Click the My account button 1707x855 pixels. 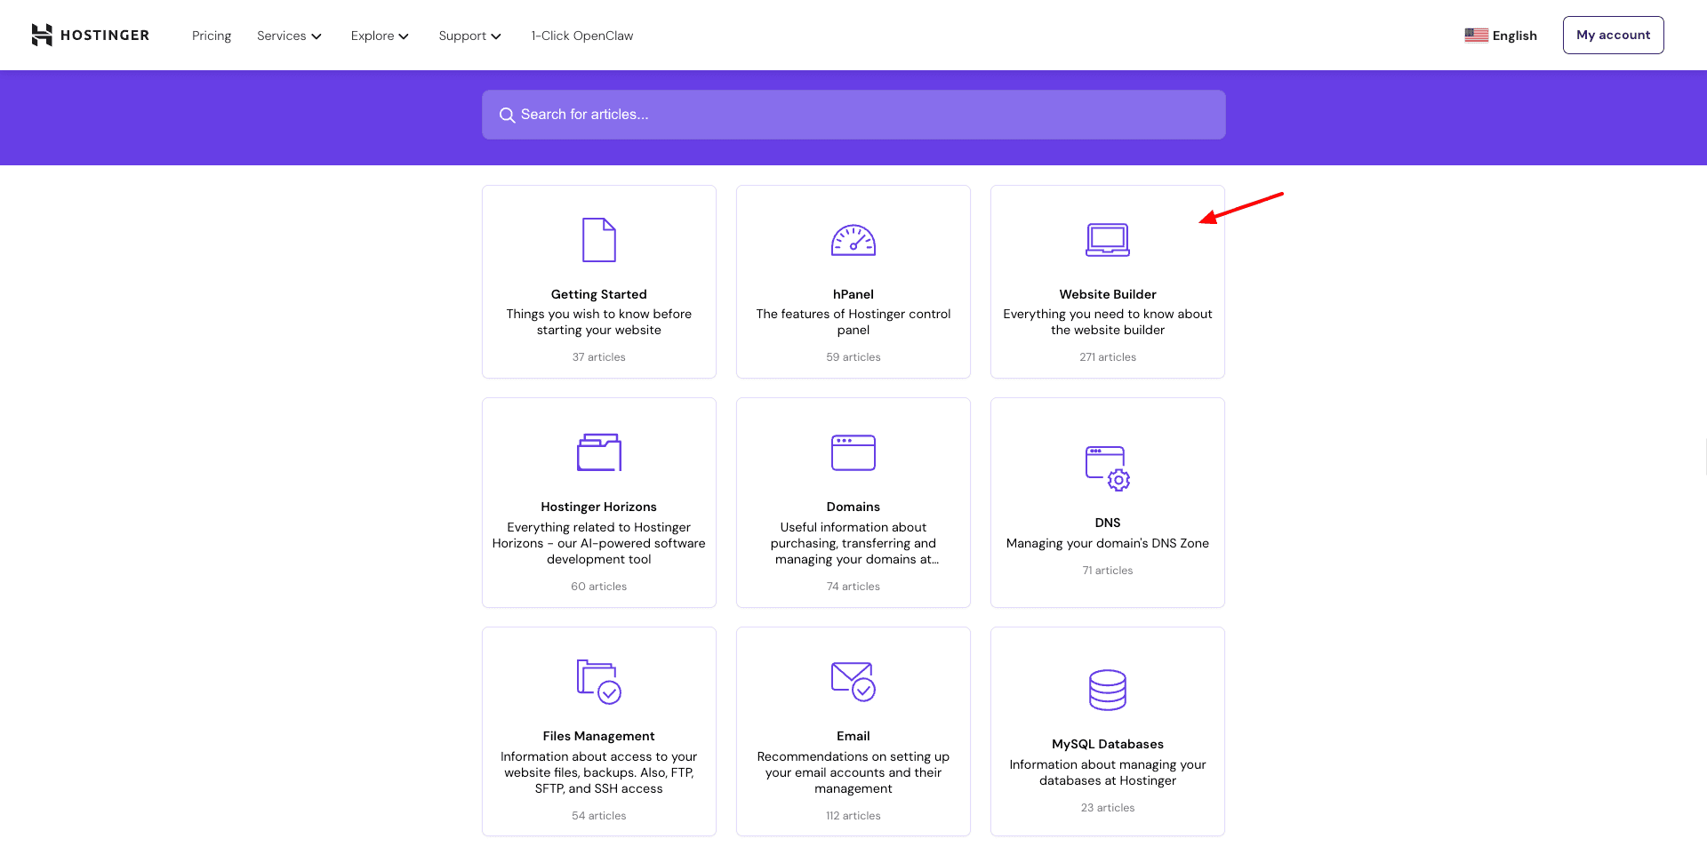tap(1613, 35)
